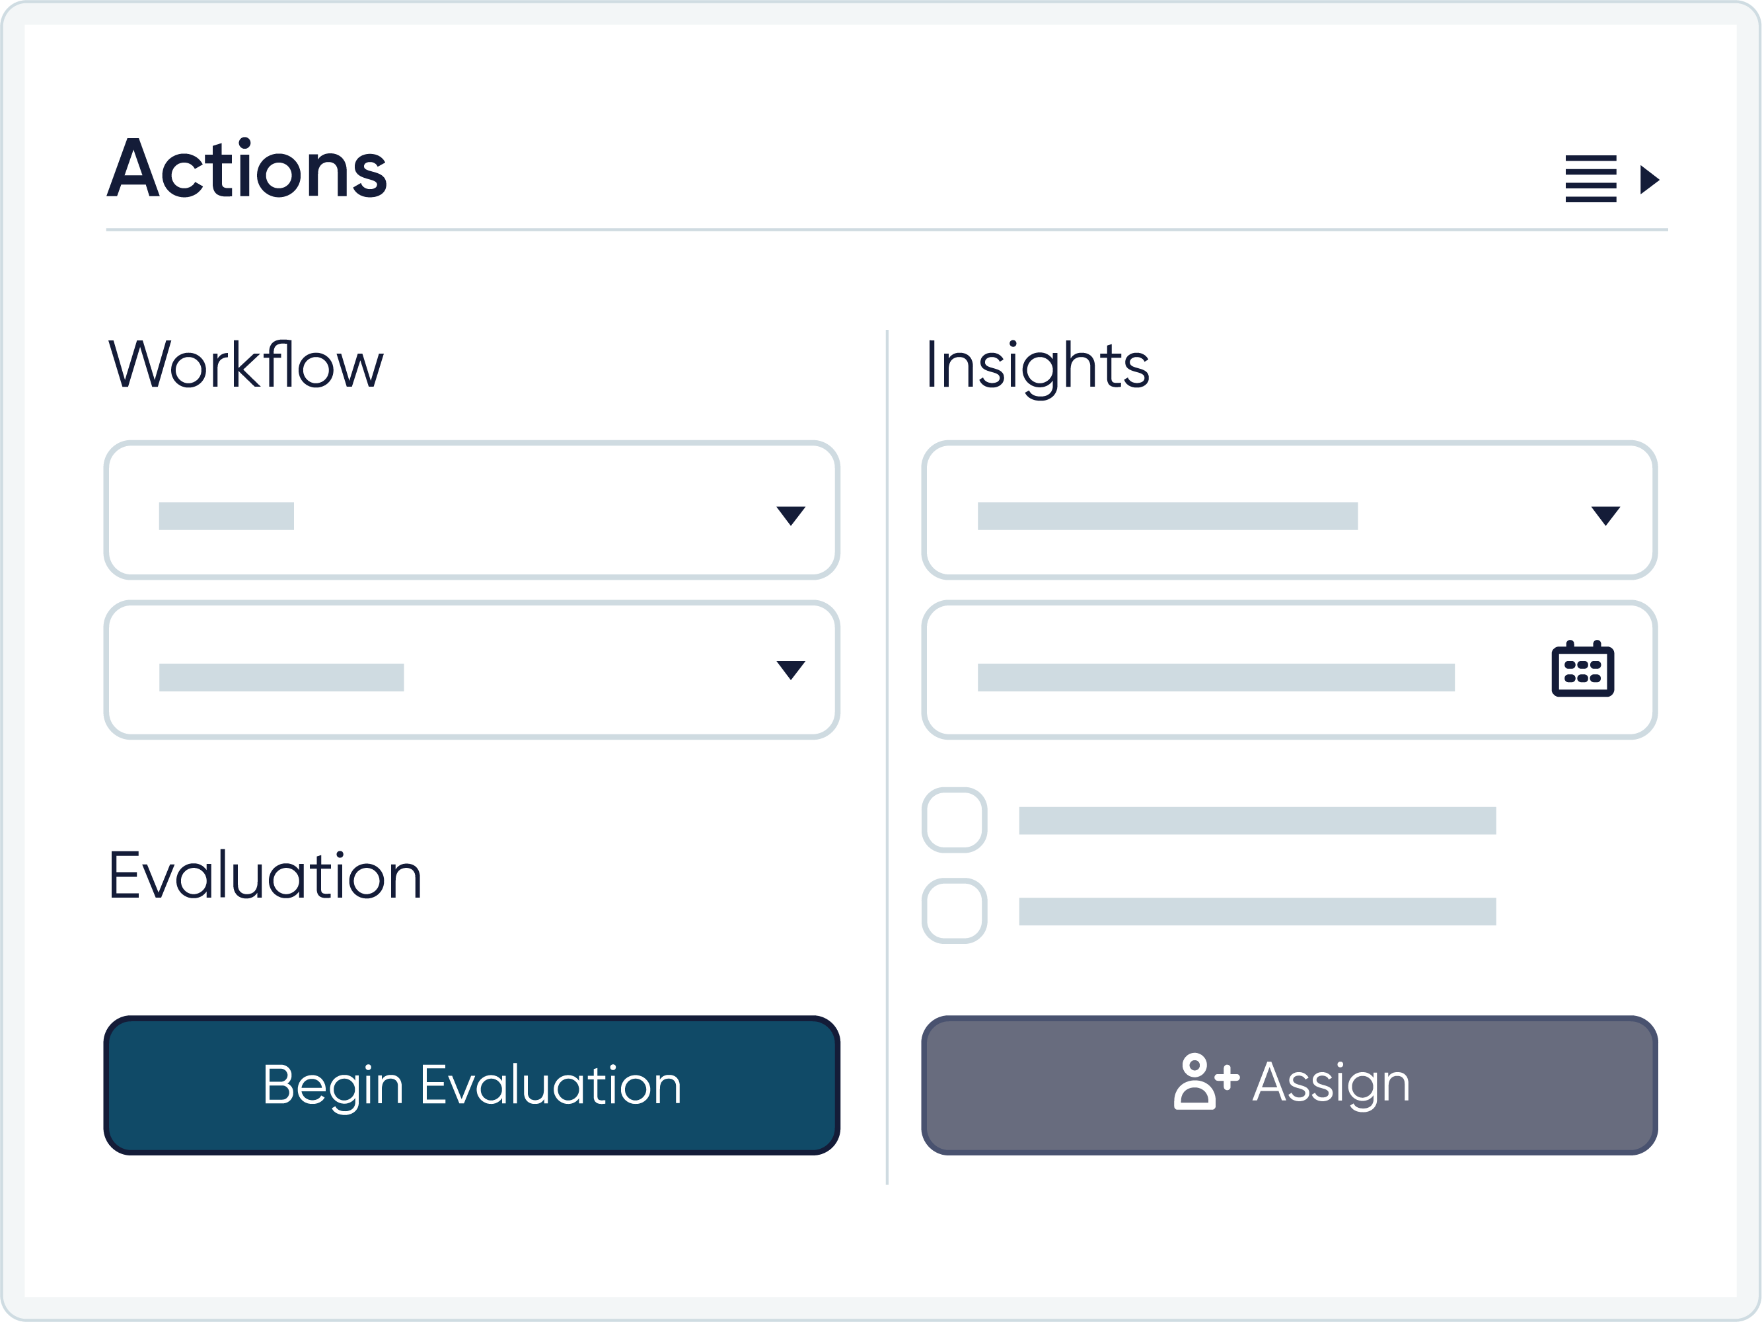This screenshot has height=1322, width=1762.
Task: Select the Workflow section heading
Action: [245, 365]
